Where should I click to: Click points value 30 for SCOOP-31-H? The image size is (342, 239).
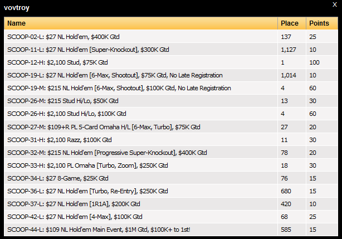(x=313, y=140)
